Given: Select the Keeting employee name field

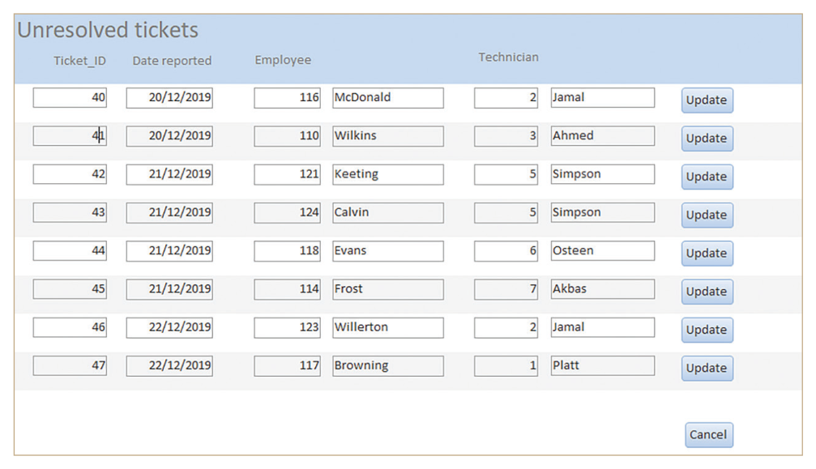Looking at the screenshot, I should tap(388, 174).
